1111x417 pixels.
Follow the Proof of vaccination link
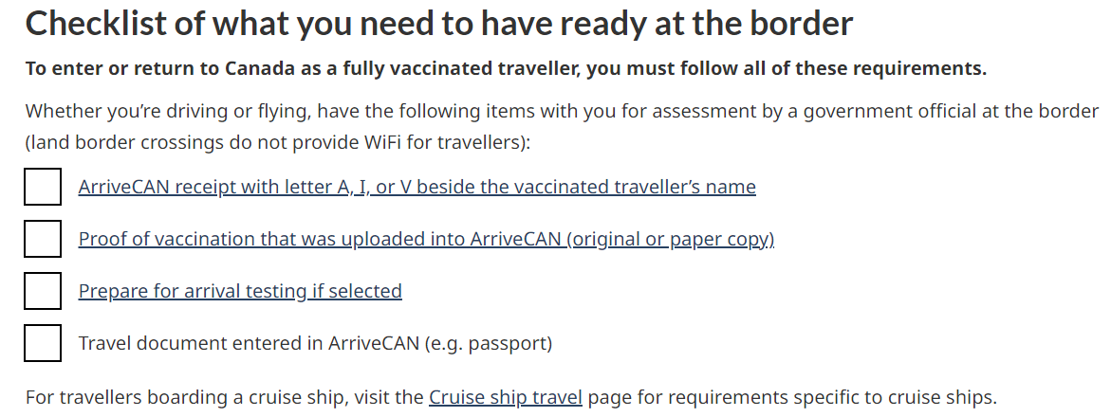pos(323,239)
